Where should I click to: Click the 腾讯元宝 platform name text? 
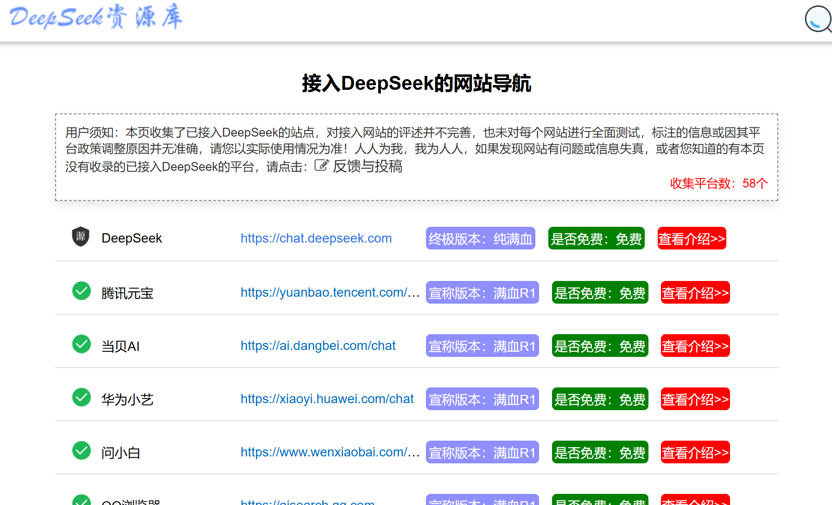(127, 293)
